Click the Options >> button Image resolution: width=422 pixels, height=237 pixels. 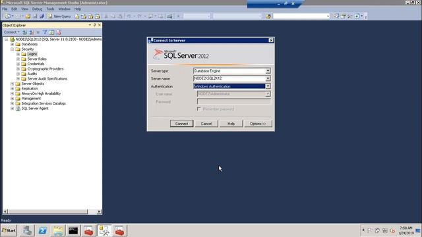click(x=258, y=124)
